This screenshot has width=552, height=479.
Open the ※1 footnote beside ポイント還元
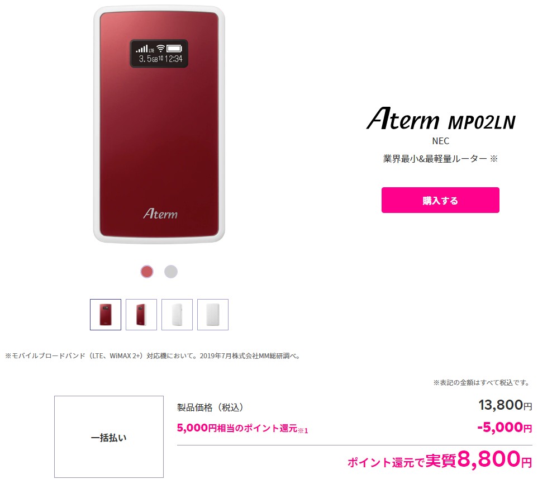[303, 430]
